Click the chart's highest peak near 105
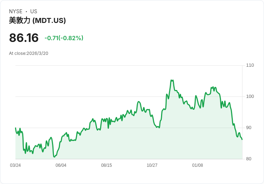The image size is (264, 184). (172, 80)
